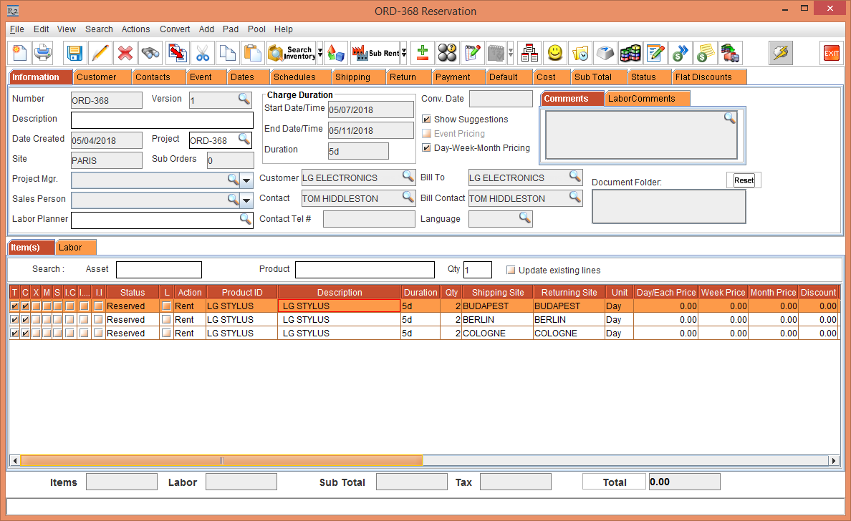
Task: Click the Reset button
Action: 744,180
